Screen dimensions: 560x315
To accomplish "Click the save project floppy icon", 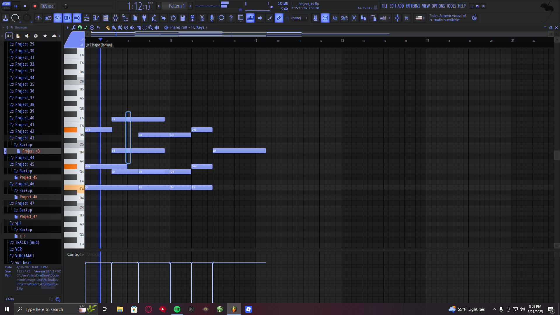I will point(183,18).
